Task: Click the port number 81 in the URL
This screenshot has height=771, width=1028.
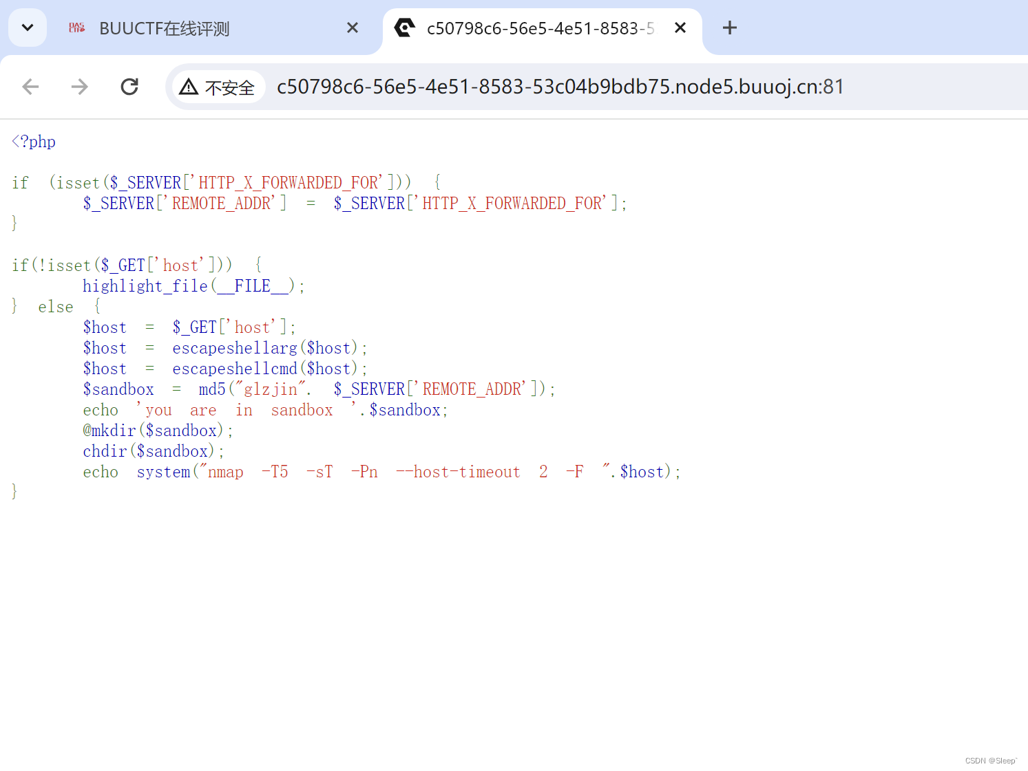Action: pos(837,87)
